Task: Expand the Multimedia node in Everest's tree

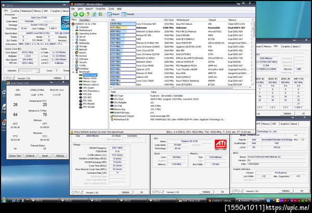Action: pyautogui.click(x=73, y=43)
